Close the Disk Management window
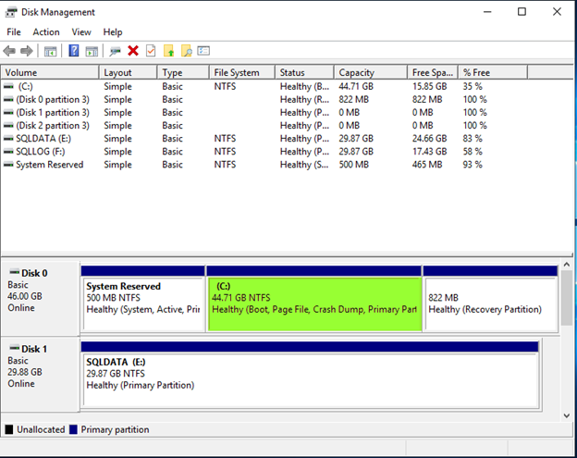This screenshot has width=577, height=458. [x=557, y=12]
